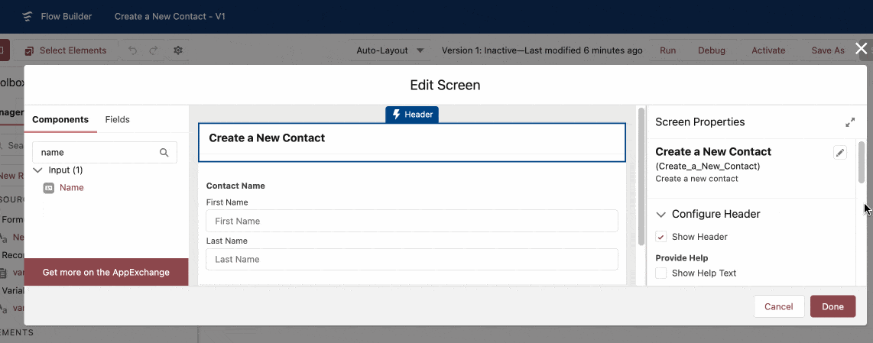Image resolution: width=873 pixels, height=343 pixels.
Task: Click the Create a New Contact - V1 title
Action: [x=170, y=16]
